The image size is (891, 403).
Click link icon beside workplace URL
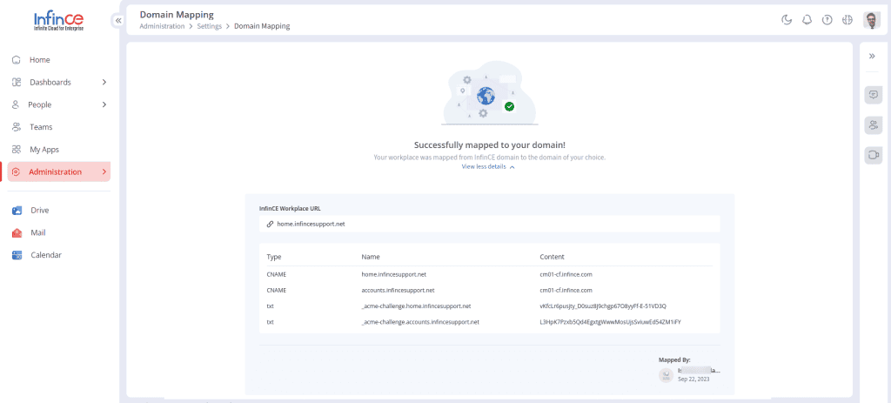click(270, 224)
